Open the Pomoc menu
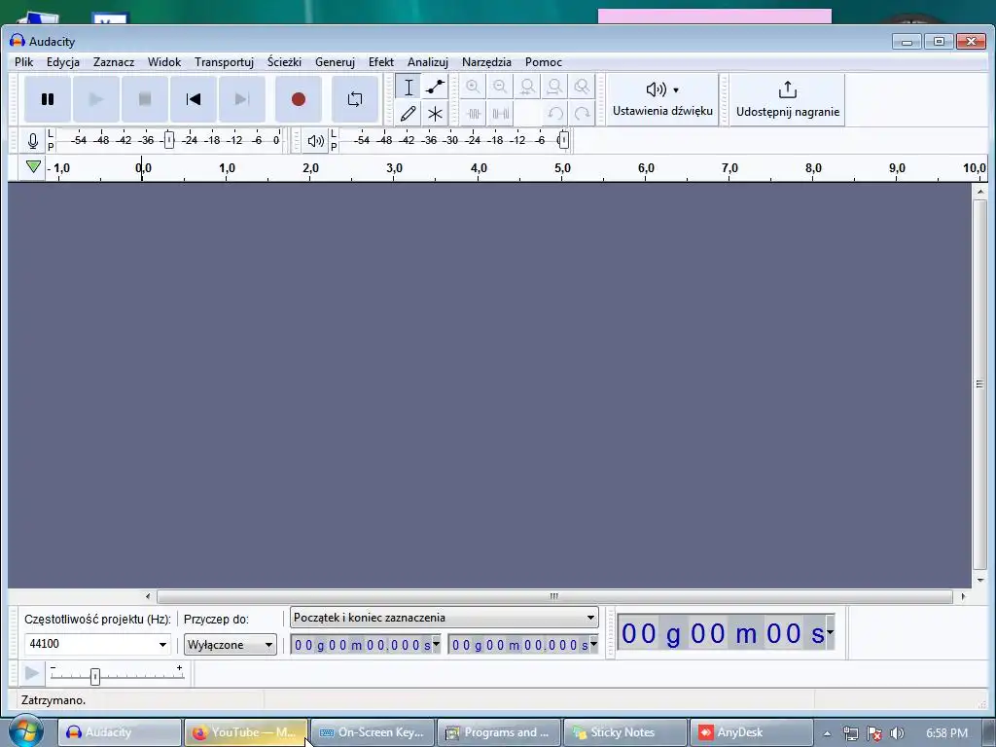The width and height of the screenshot is (996, 747). click(x=543, y=61)
